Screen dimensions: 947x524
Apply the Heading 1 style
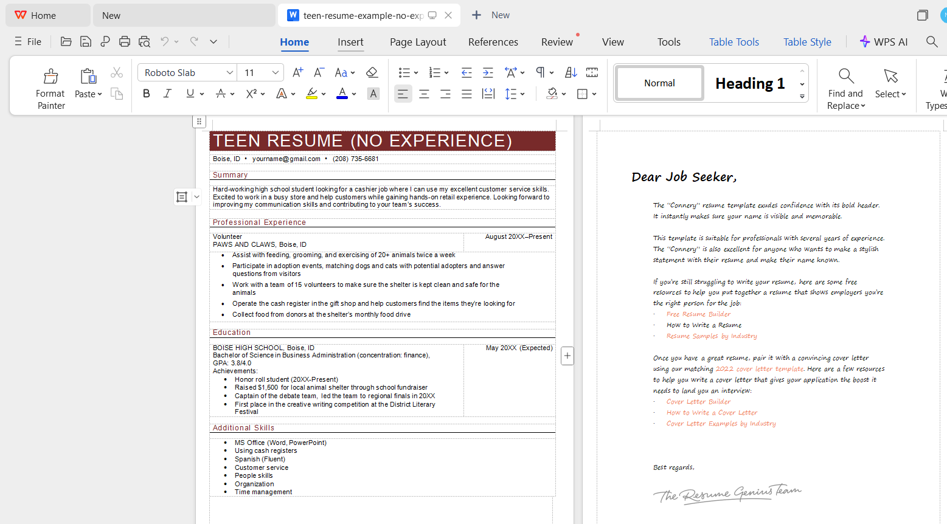point(749,83)
